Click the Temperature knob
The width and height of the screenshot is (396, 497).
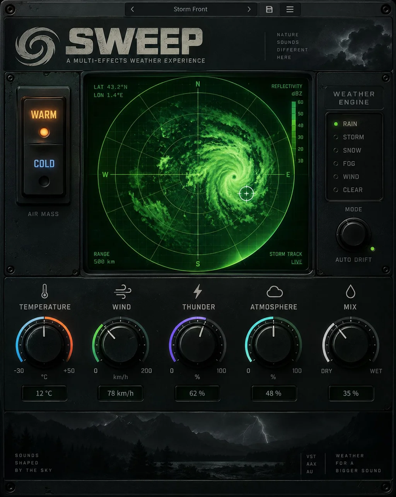tap(44, 344)
